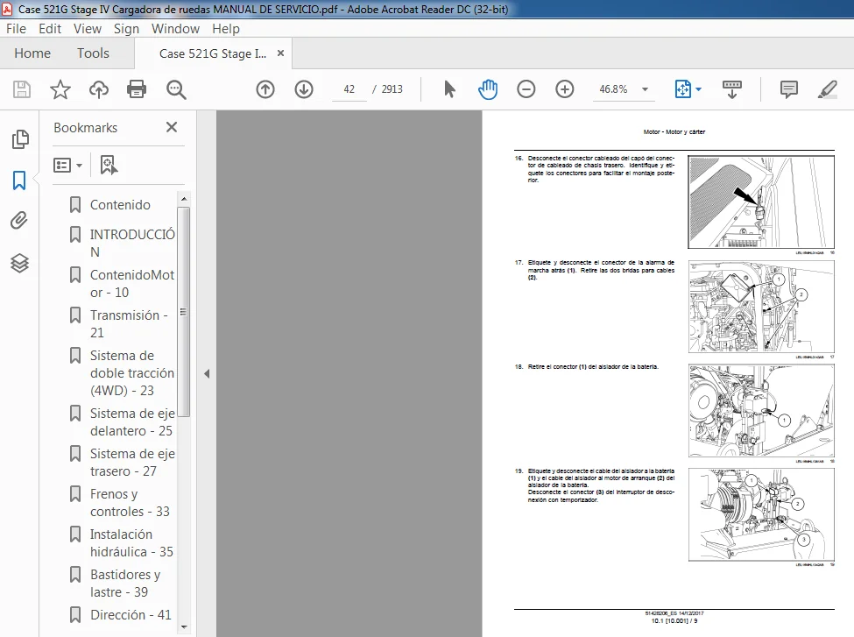854x637 pixels.
Task: Add a comment note
Action: tap(788, 88)
